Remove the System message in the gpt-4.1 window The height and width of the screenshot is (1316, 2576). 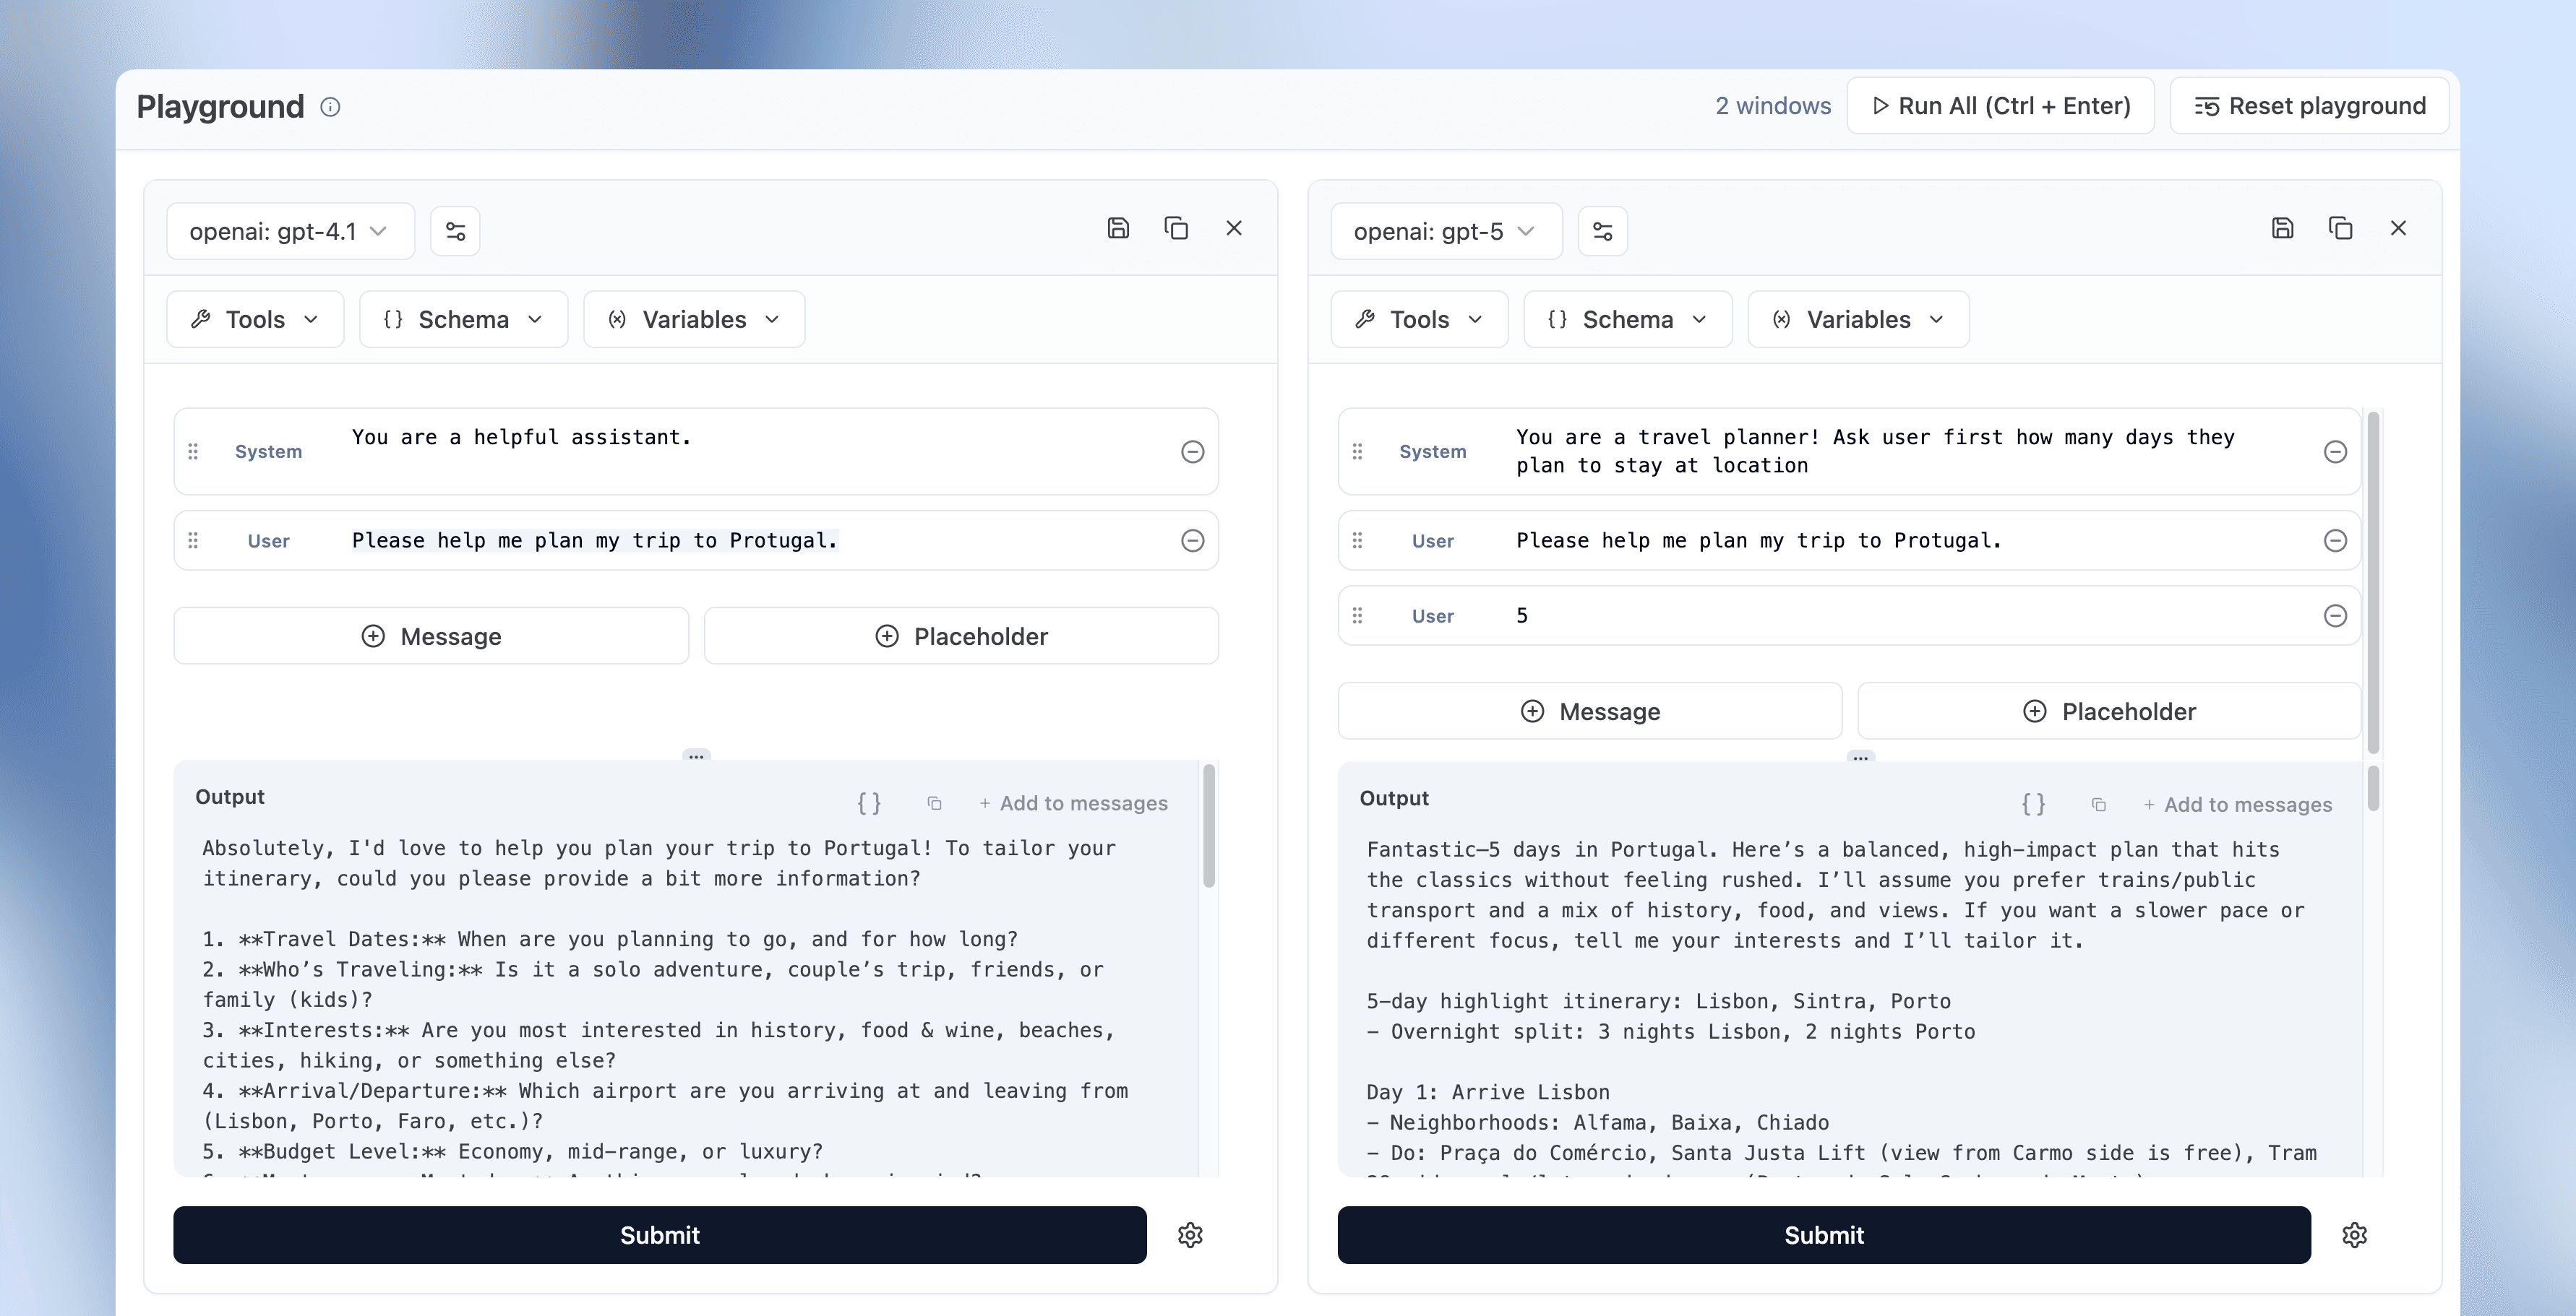point(1192,451)
